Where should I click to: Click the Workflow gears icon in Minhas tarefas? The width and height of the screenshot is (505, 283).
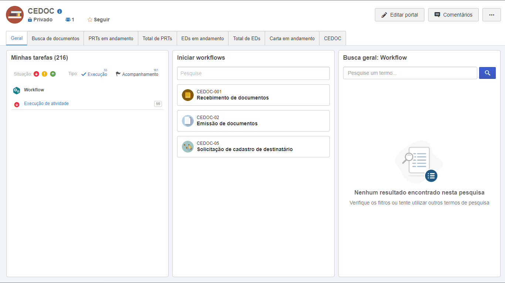(17, 90)
